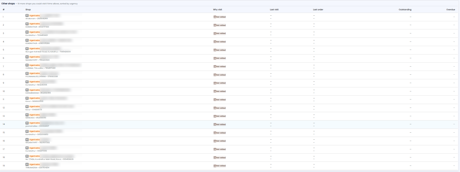Viewport: 460px width, 172px height.
Task: Click the 'POONAMALLEE,CHENNAI • 9789833381' address line
Action: pyautogui.click(x=42, y=77)
